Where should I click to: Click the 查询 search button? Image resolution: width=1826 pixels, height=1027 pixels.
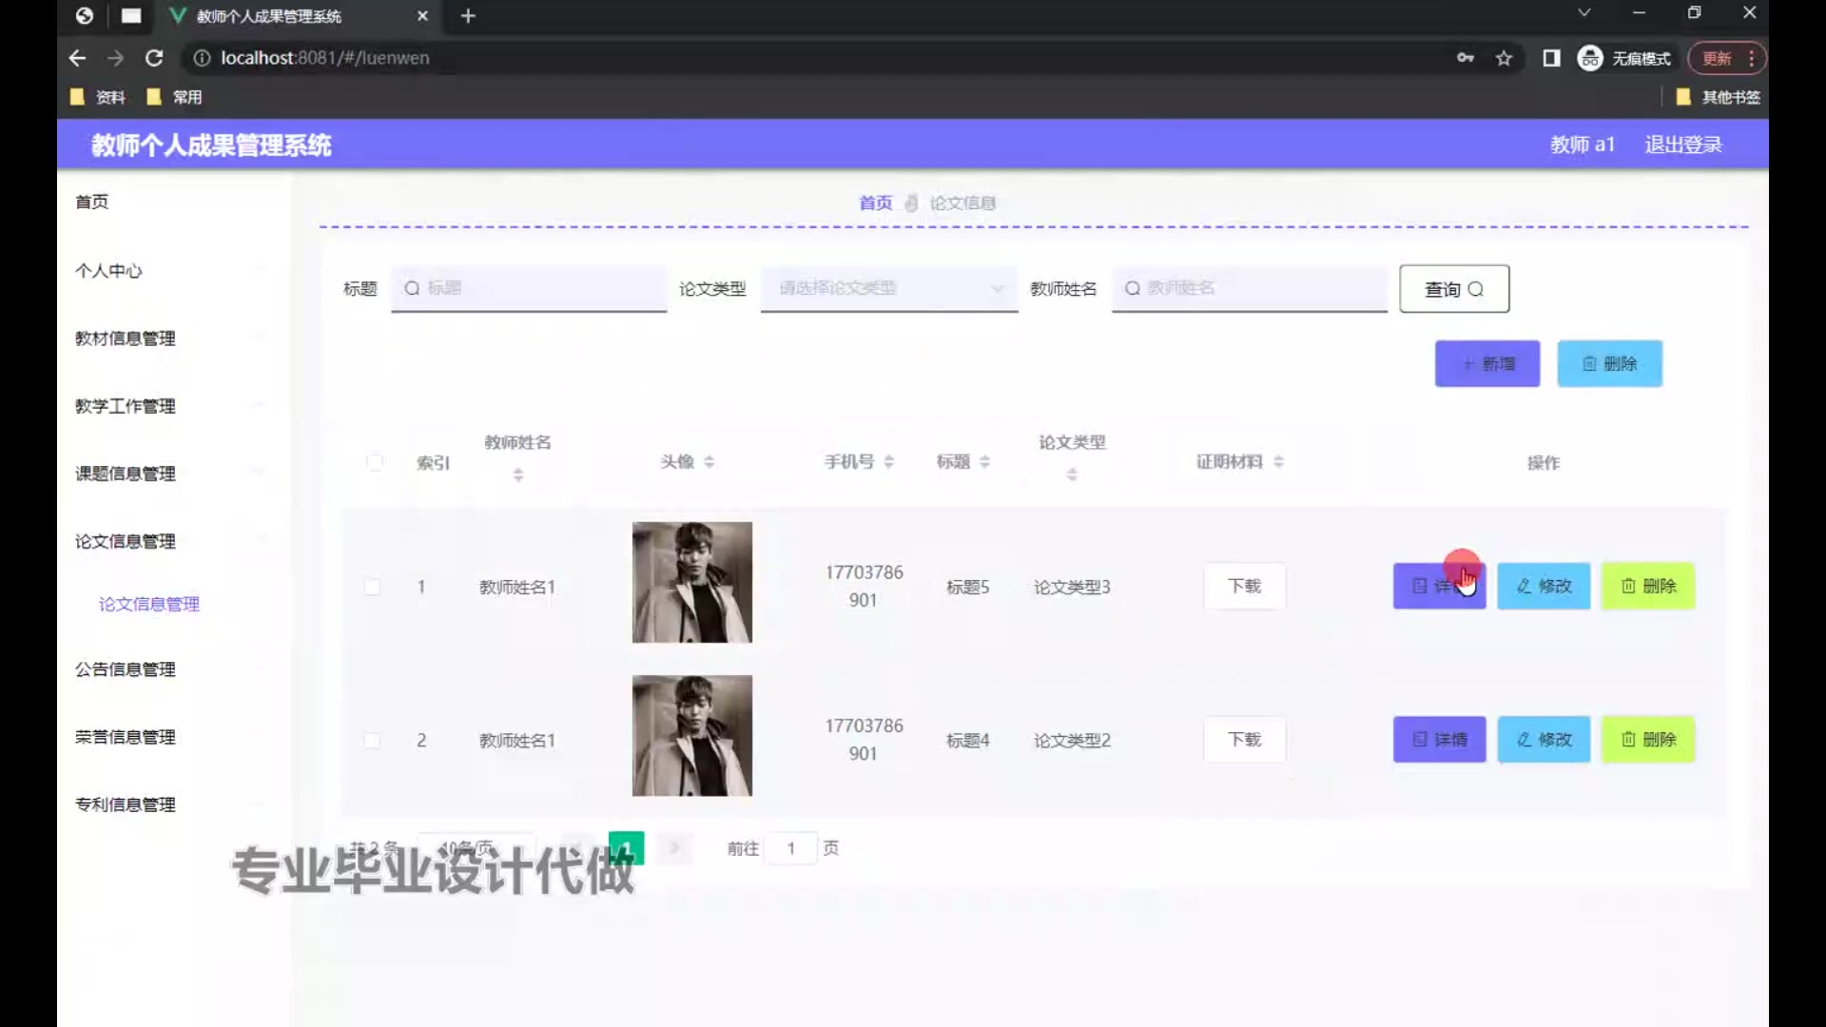click(x=1454, y=289)
